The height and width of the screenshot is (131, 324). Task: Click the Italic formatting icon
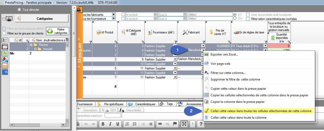point(110,124)
